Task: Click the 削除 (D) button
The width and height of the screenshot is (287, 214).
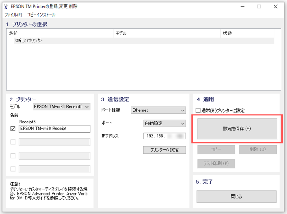Action: 258,149
